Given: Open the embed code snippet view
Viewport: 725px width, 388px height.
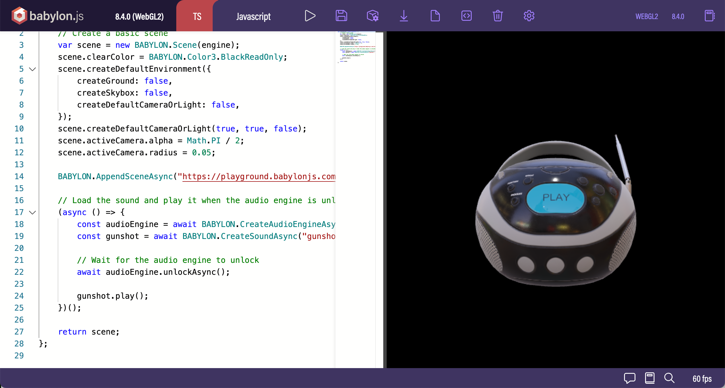Looking at the screenshot, I should coord(466,16).
